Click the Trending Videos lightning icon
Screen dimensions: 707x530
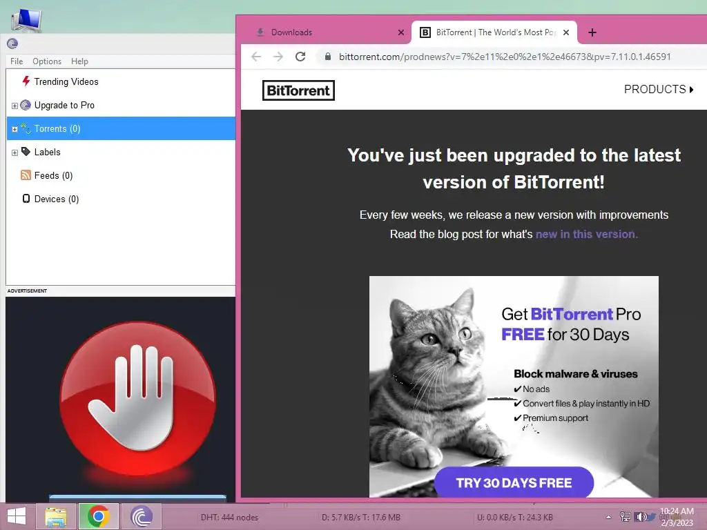point(26,81)
